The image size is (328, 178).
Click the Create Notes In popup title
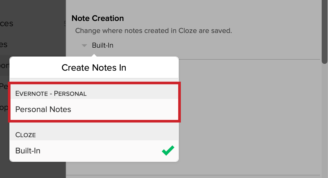[x=94, y=68]
